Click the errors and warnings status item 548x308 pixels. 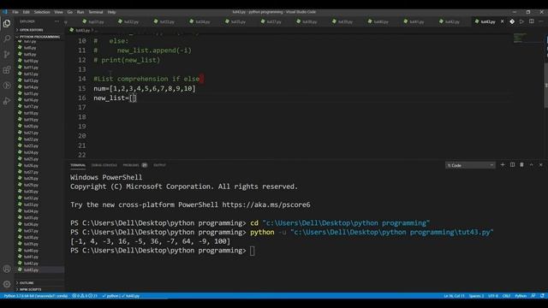click(85, 296)
